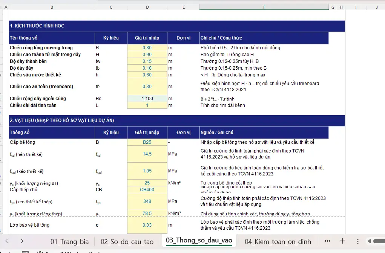385x253 pixels.
Task: Click 'Chiều rộng đáy ngoài cùng' label
Action: 38,99
